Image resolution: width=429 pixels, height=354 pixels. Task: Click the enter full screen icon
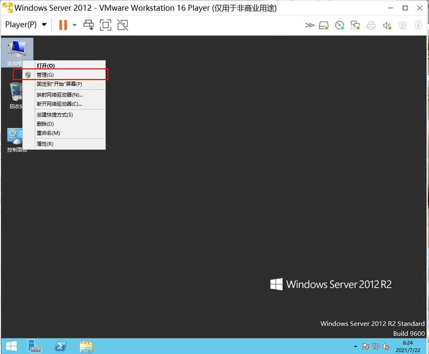tap(105, 25)
